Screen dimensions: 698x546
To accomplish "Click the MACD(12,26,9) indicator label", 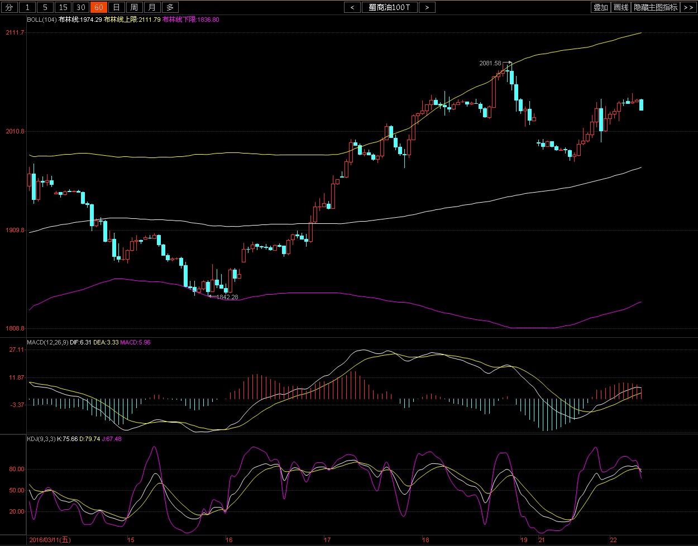I will 47,342.
